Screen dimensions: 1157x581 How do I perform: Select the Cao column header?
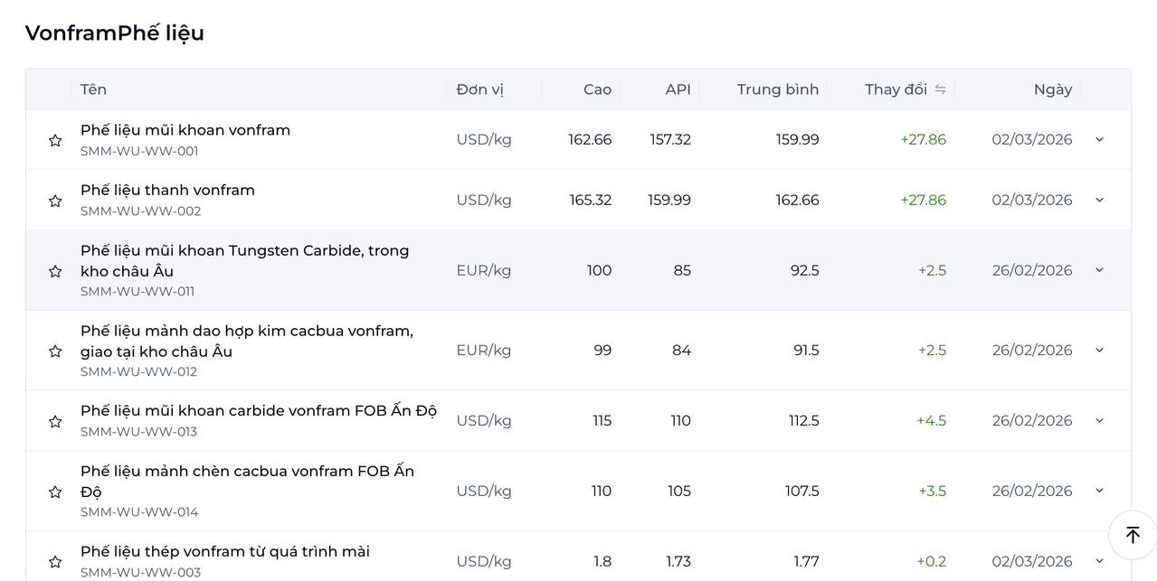tap(597, 89)
